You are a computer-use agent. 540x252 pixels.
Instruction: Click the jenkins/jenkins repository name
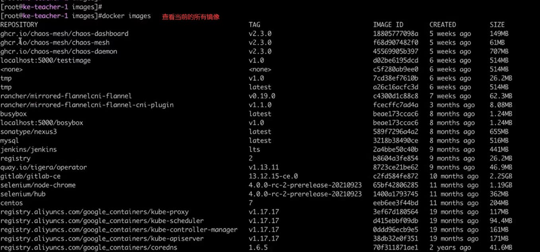pos(28,150)
